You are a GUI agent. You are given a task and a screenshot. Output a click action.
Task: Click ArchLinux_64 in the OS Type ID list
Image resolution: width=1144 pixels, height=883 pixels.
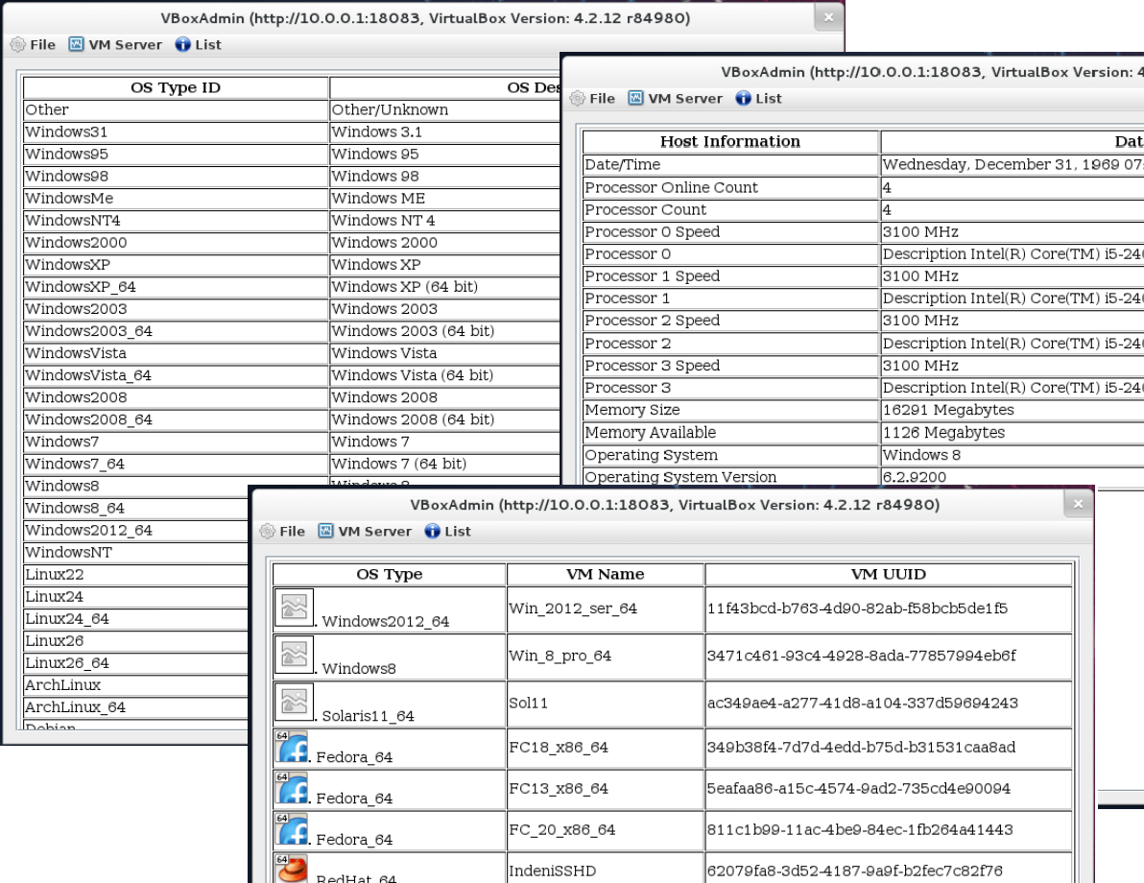pyautogui.click(x=75, y=707)
